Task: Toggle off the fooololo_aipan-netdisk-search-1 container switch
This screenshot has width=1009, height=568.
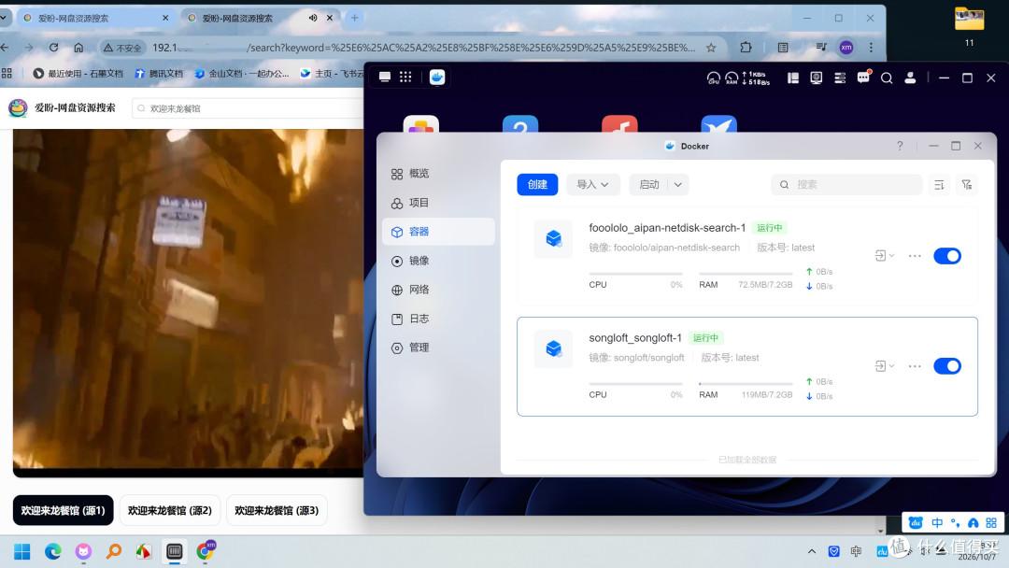Action: (947, 256)
